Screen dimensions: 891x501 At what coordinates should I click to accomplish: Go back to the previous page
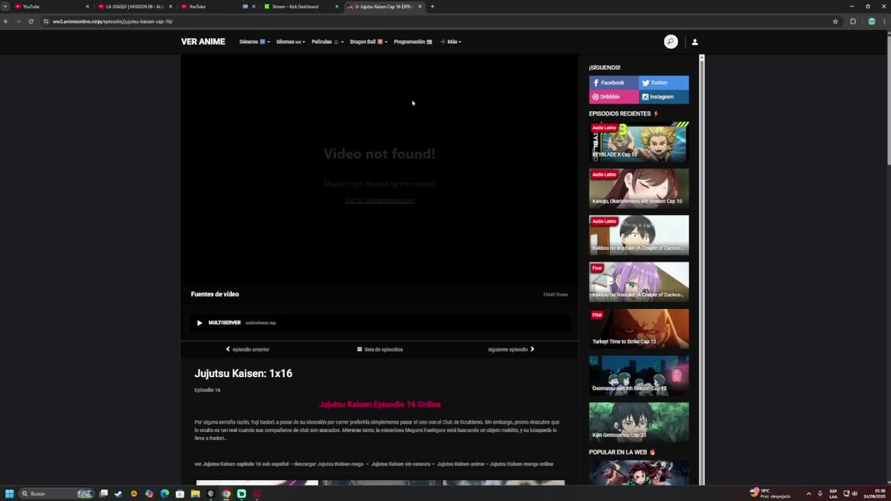[6, 22]
